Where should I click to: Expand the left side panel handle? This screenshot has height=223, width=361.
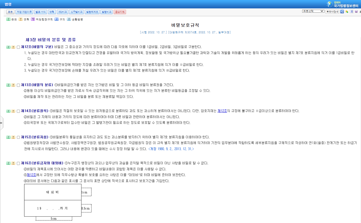click(x=1, y=123)
